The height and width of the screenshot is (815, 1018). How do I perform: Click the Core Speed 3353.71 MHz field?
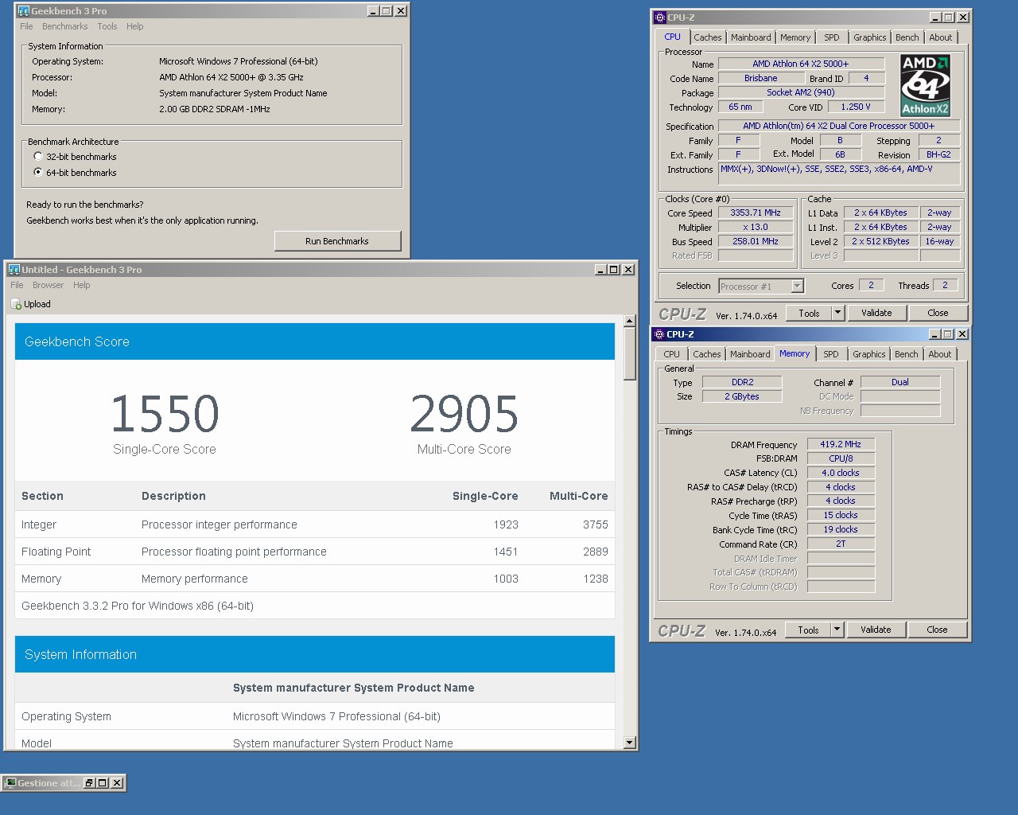(756, 213)
